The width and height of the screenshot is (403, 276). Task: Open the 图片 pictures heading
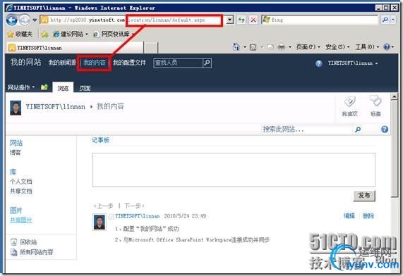[16, 211]
